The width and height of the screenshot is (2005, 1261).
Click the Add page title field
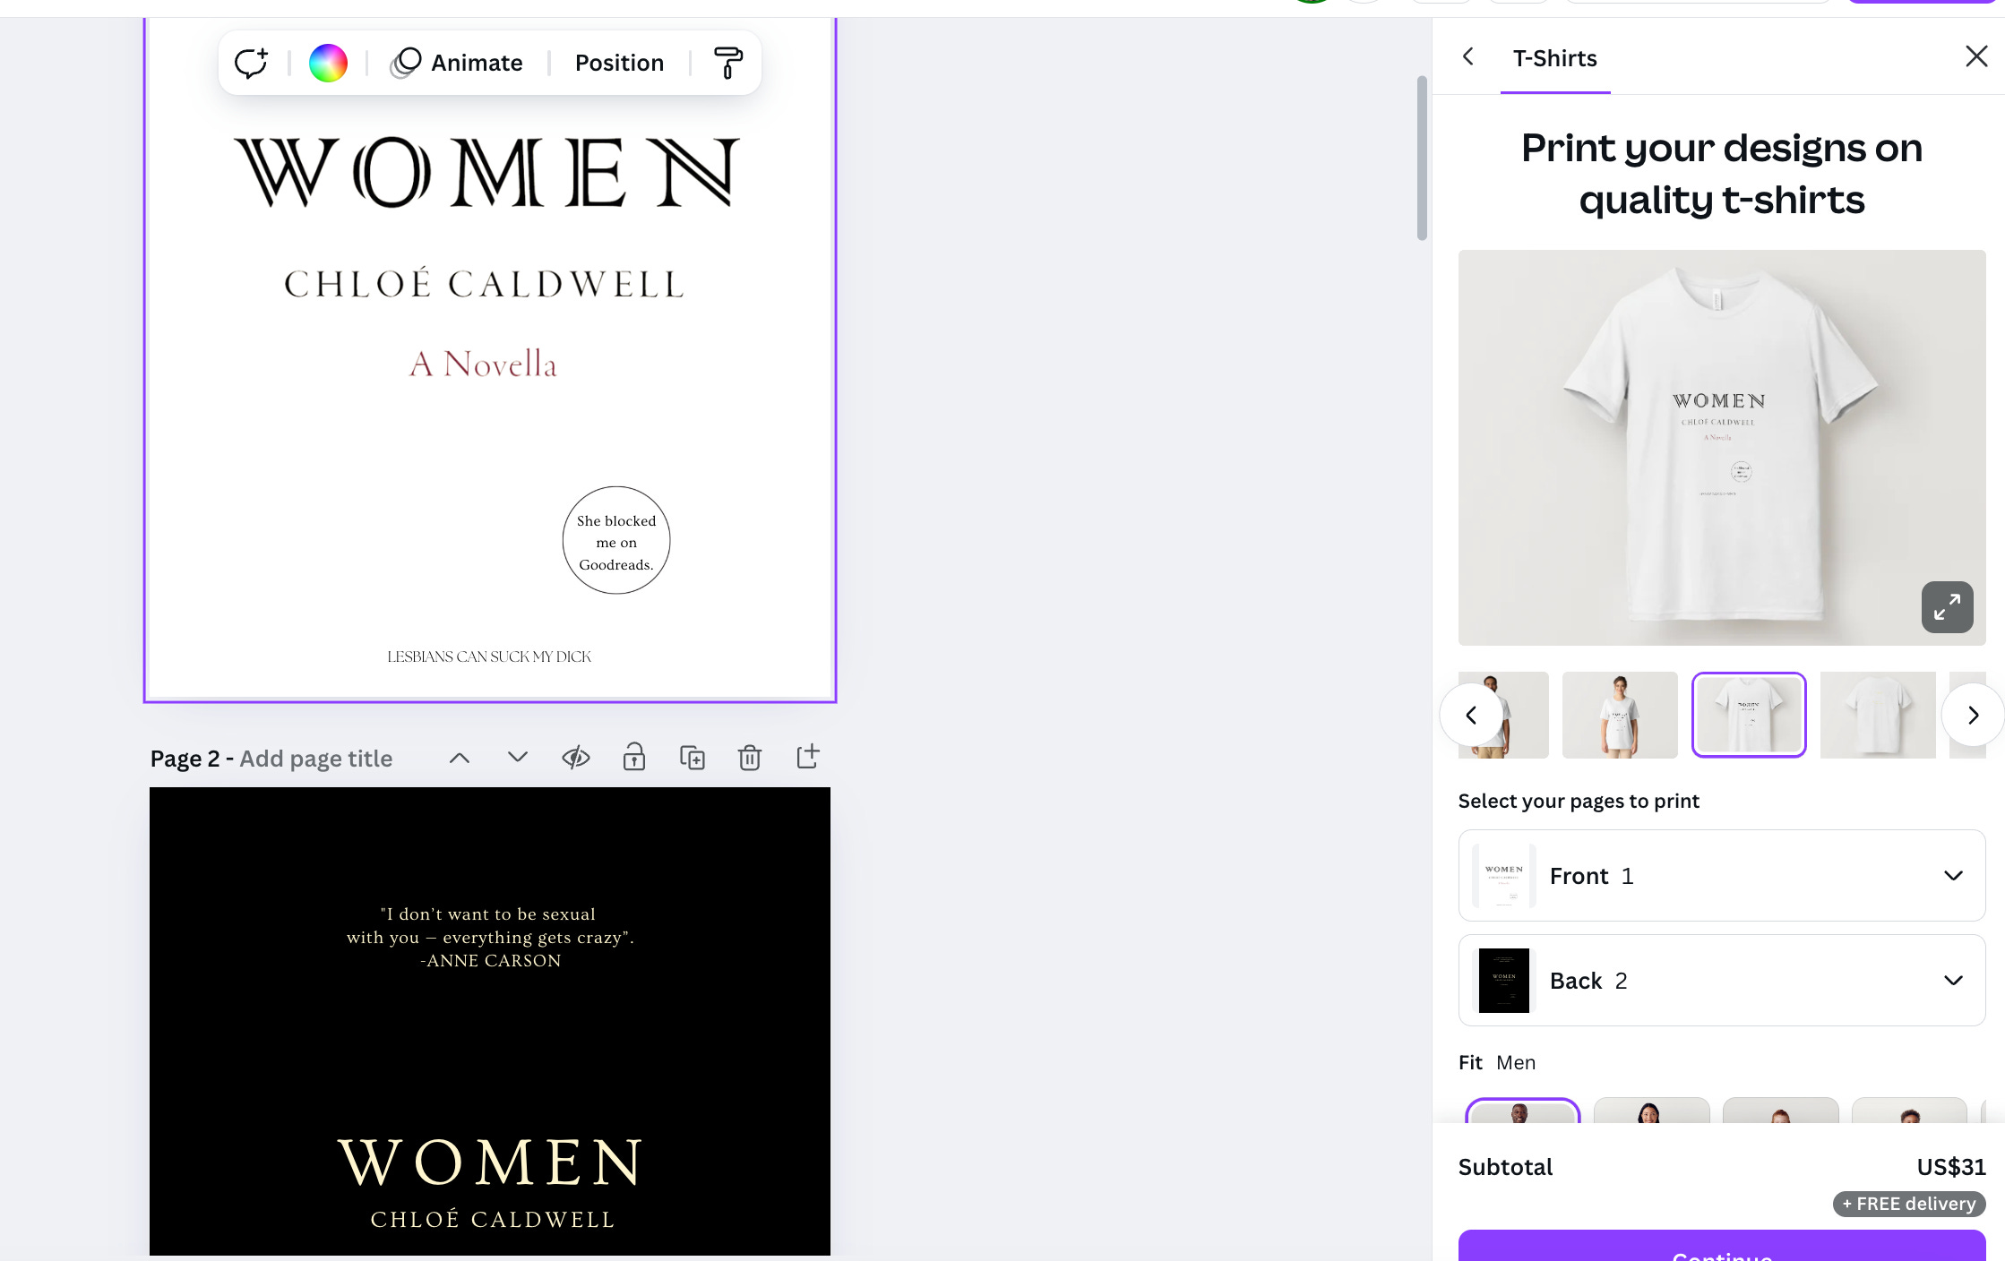[x=315, y=759]
